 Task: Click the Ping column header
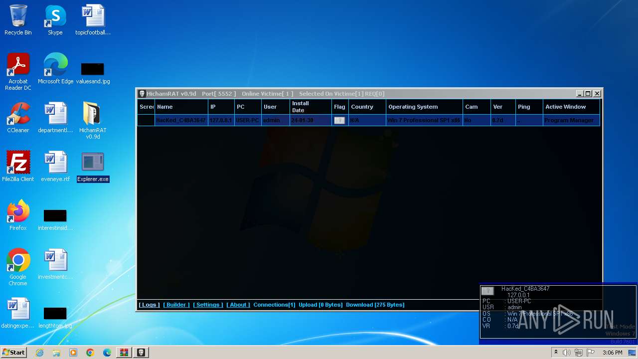pyautogui.click(x=529, y=107)
